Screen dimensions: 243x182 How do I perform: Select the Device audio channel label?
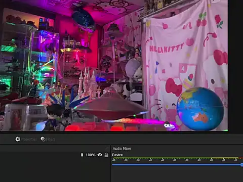117,155
